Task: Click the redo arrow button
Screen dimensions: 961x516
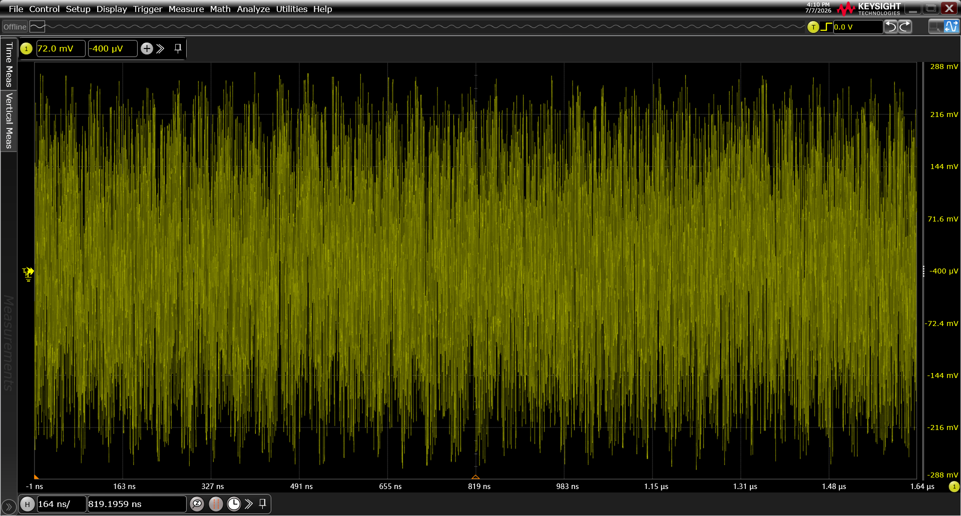Action: tap(905, 26)
